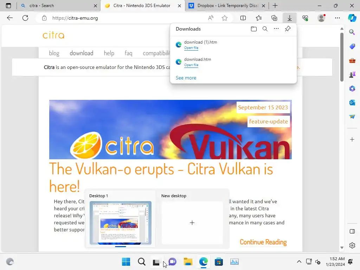
Task: Open a new browser tab
Action: [x=275, y=6]
